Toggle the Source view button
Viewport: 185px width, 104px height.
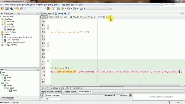coord(44,17)
